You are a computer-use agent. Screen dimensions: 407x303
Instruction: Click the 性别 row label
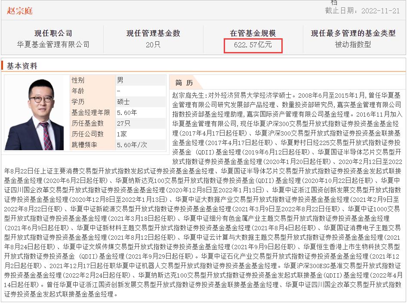pos(78,80)
